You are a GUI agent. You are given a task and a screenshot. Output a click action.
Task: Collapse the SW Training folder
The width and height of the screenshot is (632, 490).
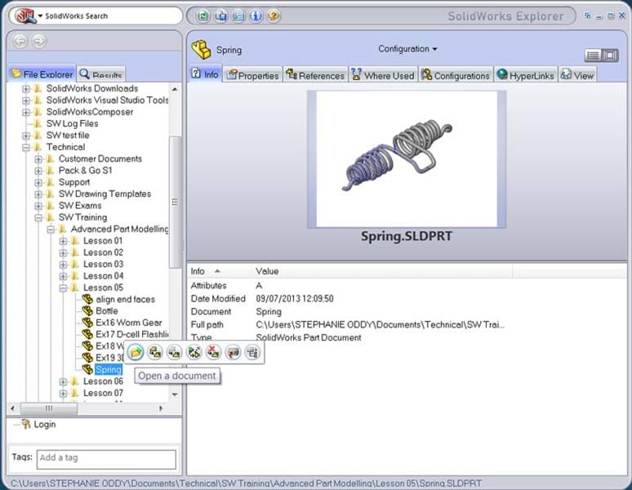coord(38,217)
